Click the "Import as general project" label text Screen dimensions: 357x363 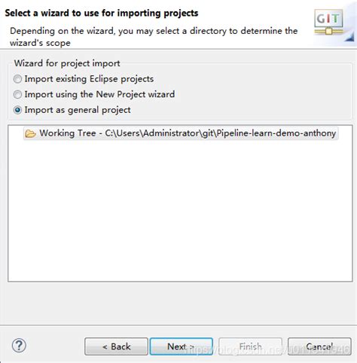pos(78,110)
